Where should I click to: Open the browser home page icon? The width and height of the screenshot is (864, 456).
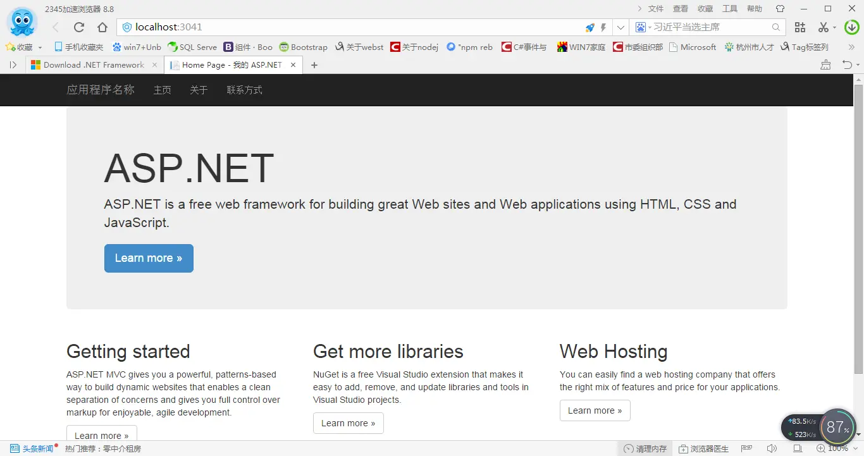click(x=102, y=27)
